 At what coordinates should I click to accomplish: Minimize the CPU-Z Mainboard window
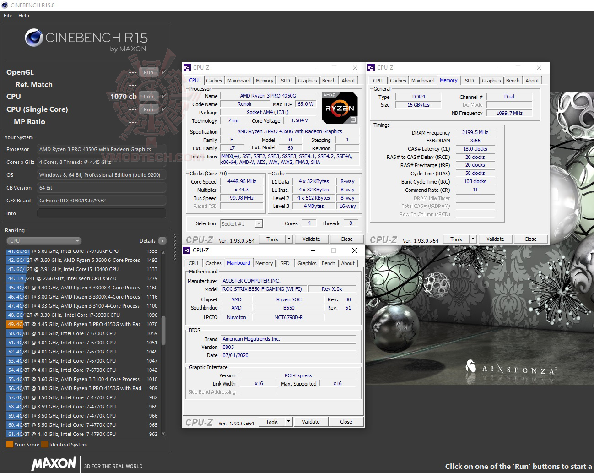point(313,250)
